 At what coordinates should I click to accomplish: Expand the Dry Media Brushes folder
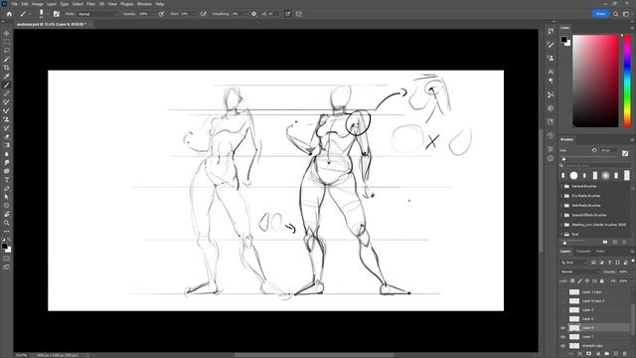[x=562, y=196]
